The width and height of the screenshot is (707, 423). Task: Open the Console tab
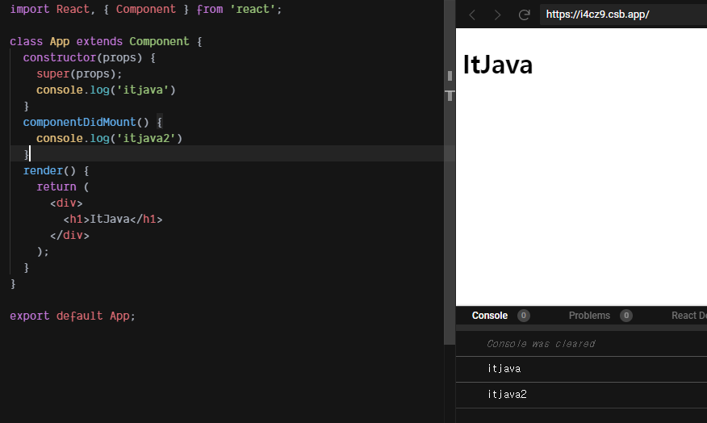tap(490, 316)
